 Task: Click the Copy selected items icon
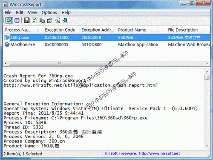click(x=42, y=20)
